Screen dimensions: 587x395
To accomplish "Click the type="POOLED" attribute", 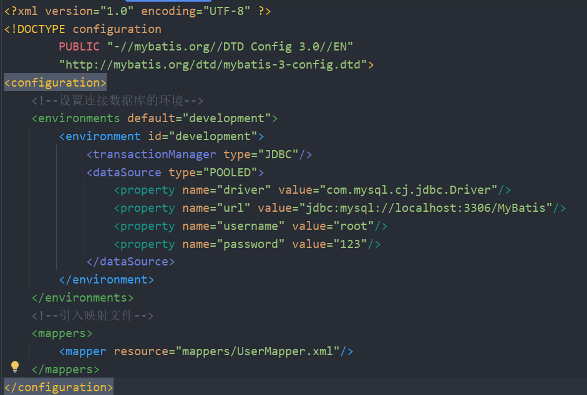I will [213, 172].
